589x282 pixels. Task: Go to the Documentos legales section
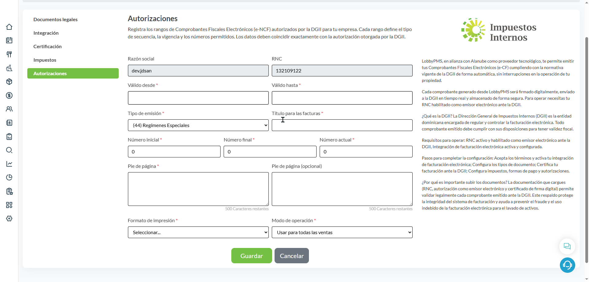pos(56,19)
